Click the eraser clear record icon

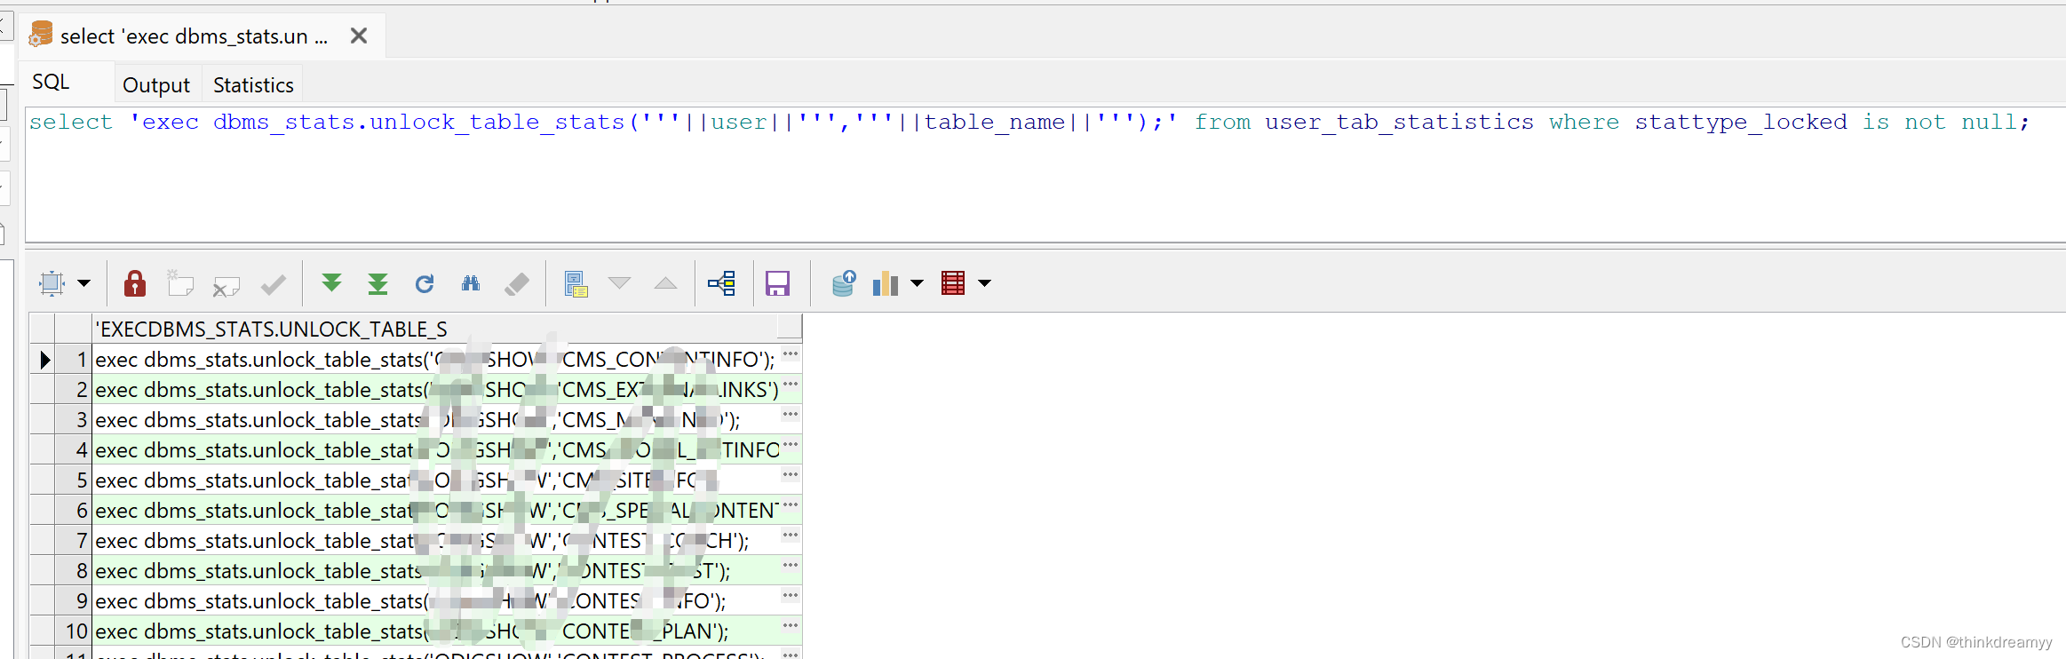point(517,283)
